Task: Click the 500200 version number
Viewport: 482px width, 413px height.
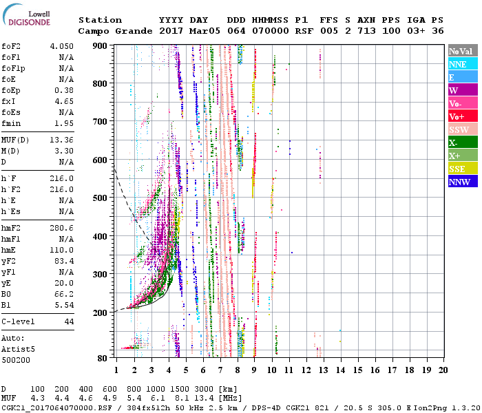Action: 16,360
